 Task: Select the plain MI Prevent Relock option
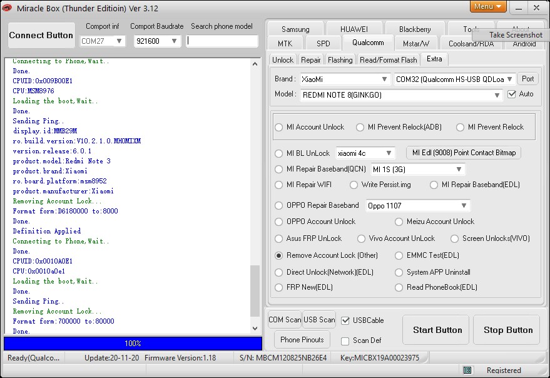coord(460,127)
